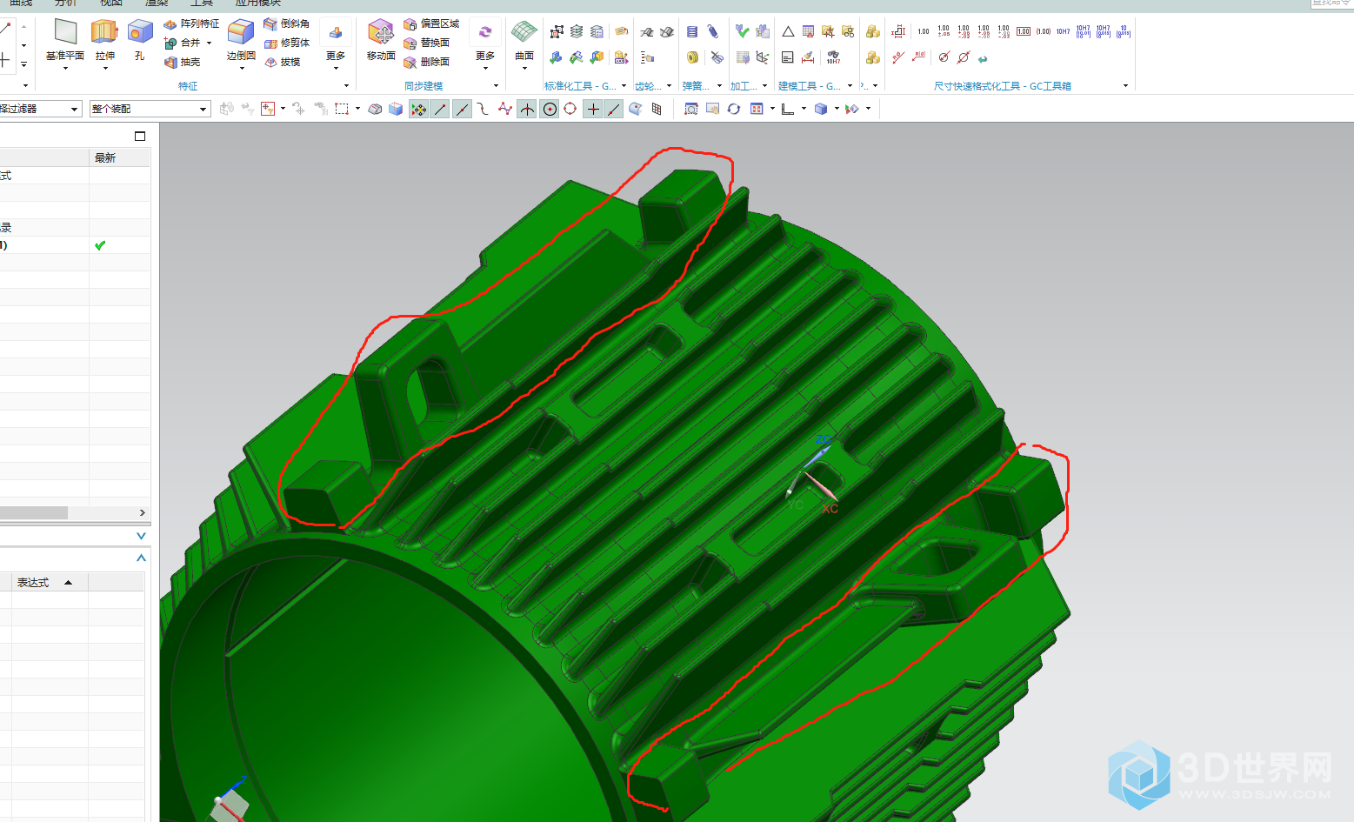Screen dimensions: 1354x822
Task: Click the 偏置区域 button
Action: point(431,23)
